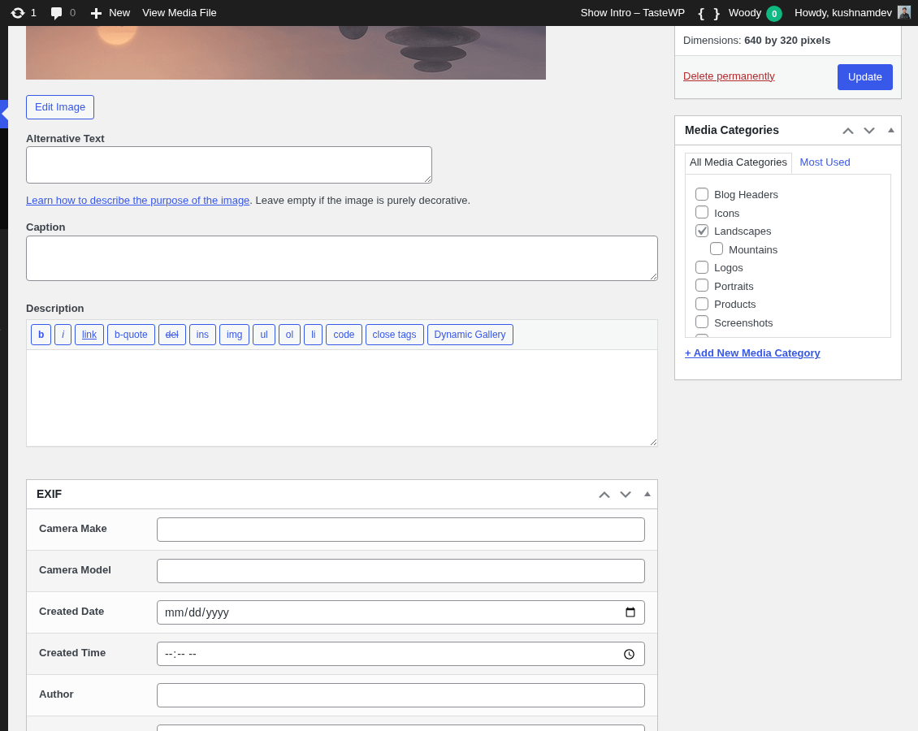
Task: Open the New menu in the admin bar
Action: [x=110, y=12]
